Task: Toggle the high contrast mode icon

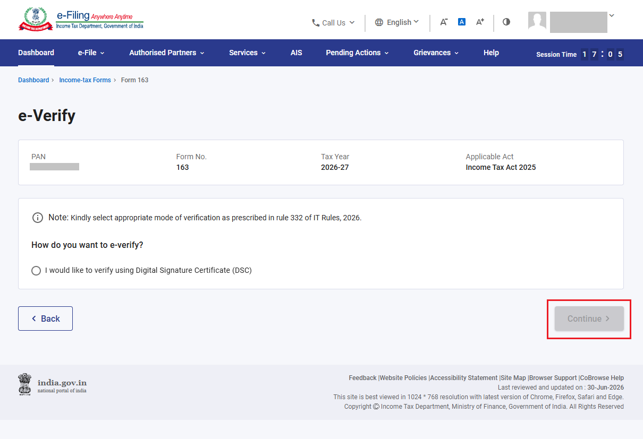Action: pyautogui.click(x=506, y=22)
